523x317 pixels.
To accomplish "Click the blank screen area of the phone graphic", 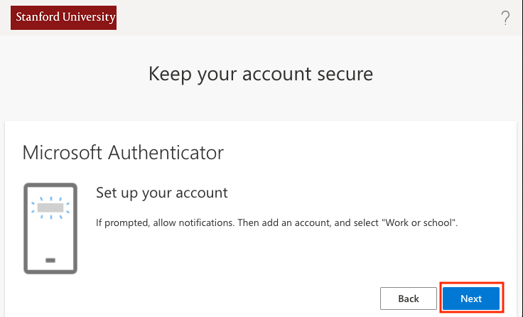I will pos(50,236).
